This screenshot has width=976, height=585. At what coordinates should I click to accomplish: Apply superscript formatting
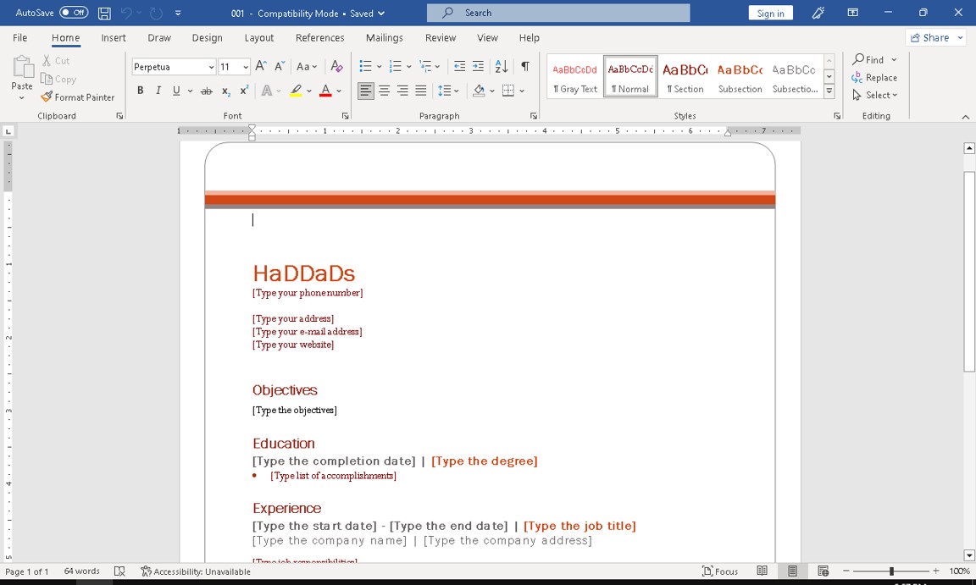(x=245, y=91)
